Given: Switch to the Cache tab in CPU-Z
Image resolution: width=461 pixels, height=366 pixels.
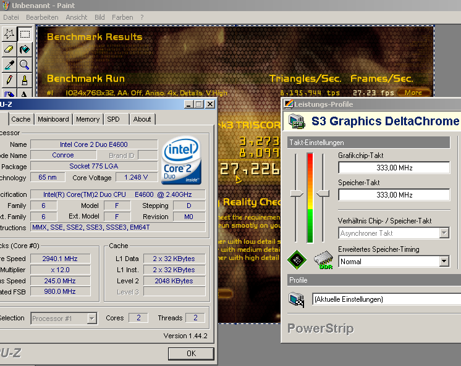Looking at the screenshot, I should click(21, 119).
